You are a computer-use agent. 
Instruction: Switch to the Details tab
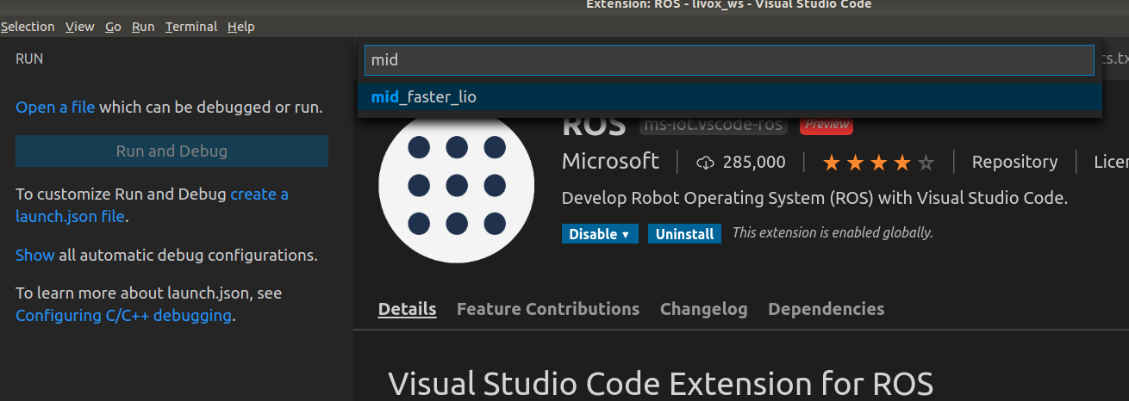(x=407, y=309)
